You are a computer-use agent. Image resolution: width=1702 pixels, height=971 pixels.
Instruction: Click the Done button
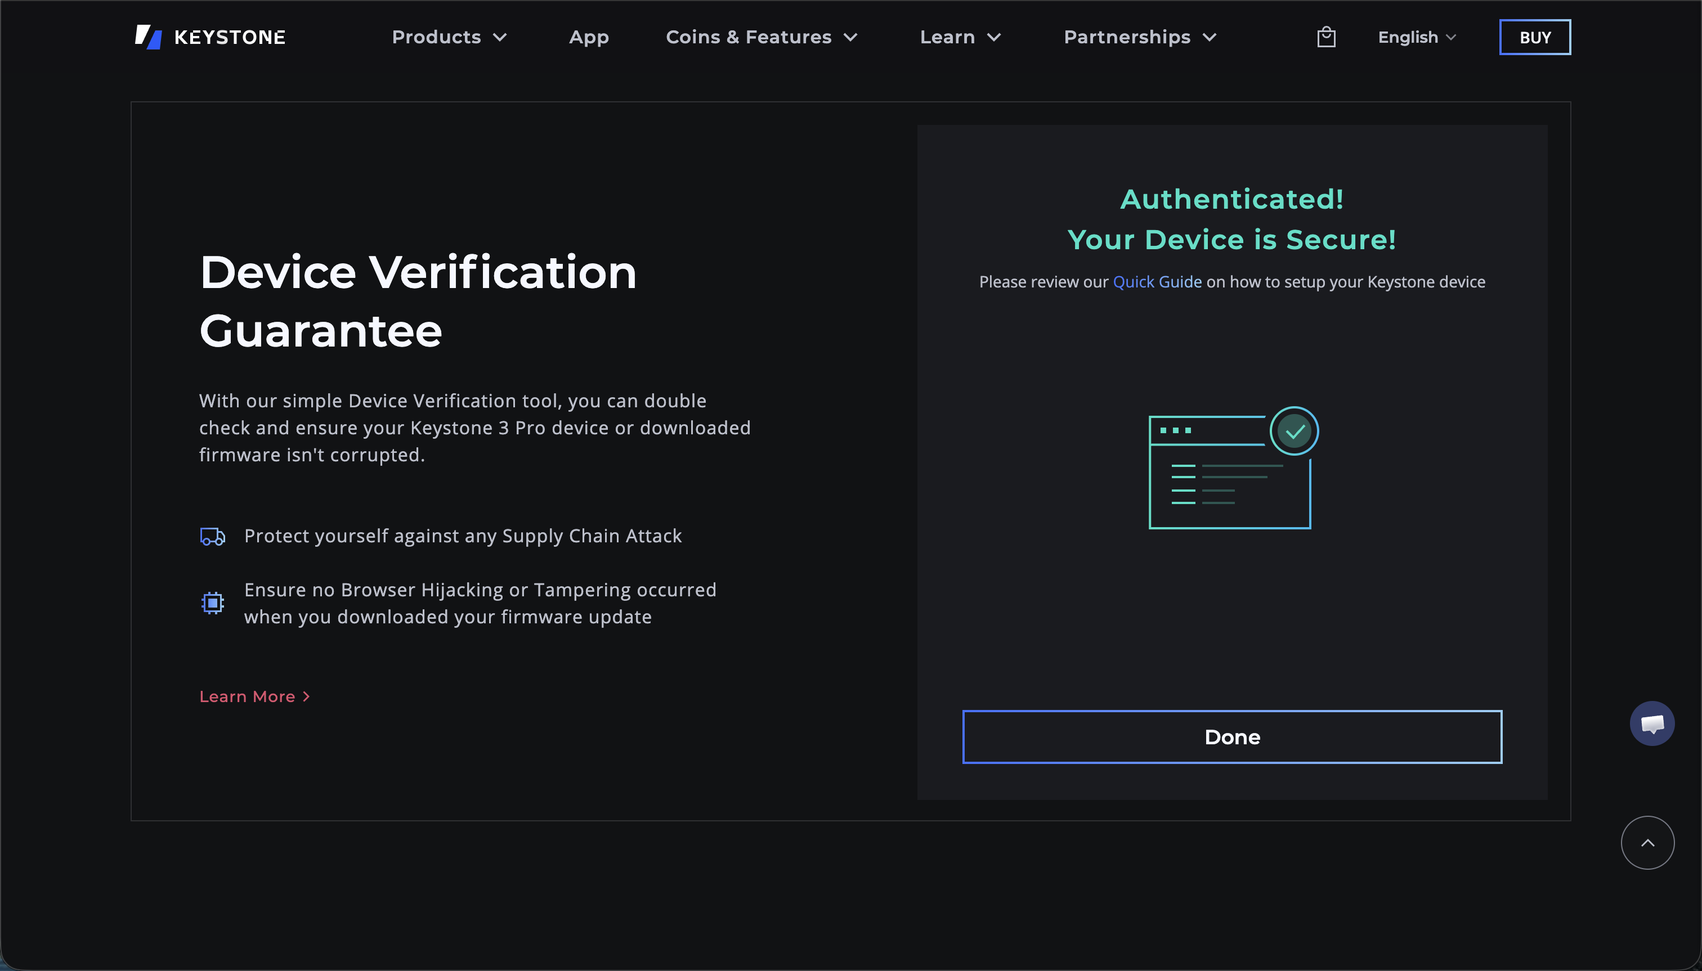[1231, 736]
